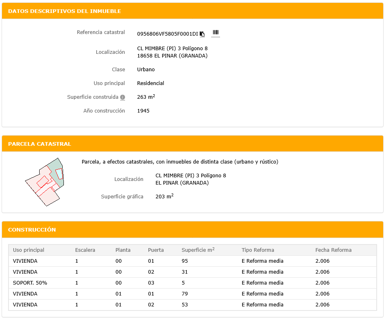
Task: Click the Fecha Reforma column header
Action: pos(333,250)
